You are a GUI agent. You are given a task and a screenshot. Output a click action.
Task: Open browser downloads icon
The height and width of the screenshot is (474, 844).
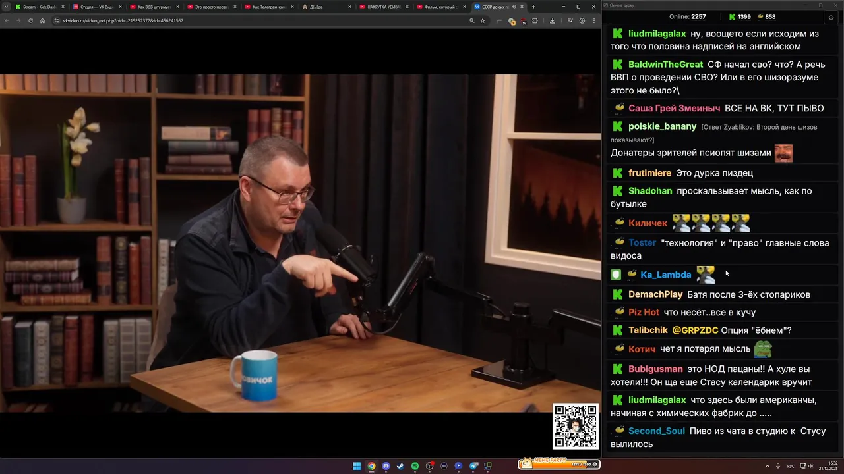(x=553, y=20)
